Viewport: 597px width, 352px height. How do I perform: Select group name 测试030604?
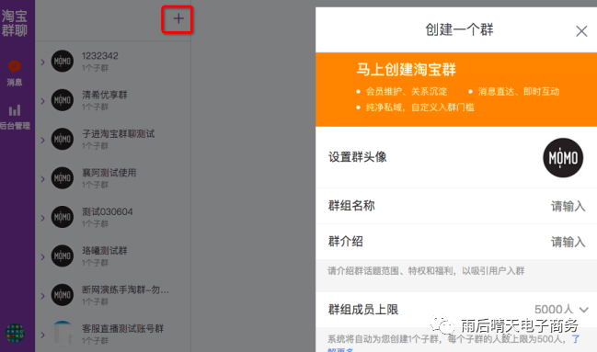point(108,211)
